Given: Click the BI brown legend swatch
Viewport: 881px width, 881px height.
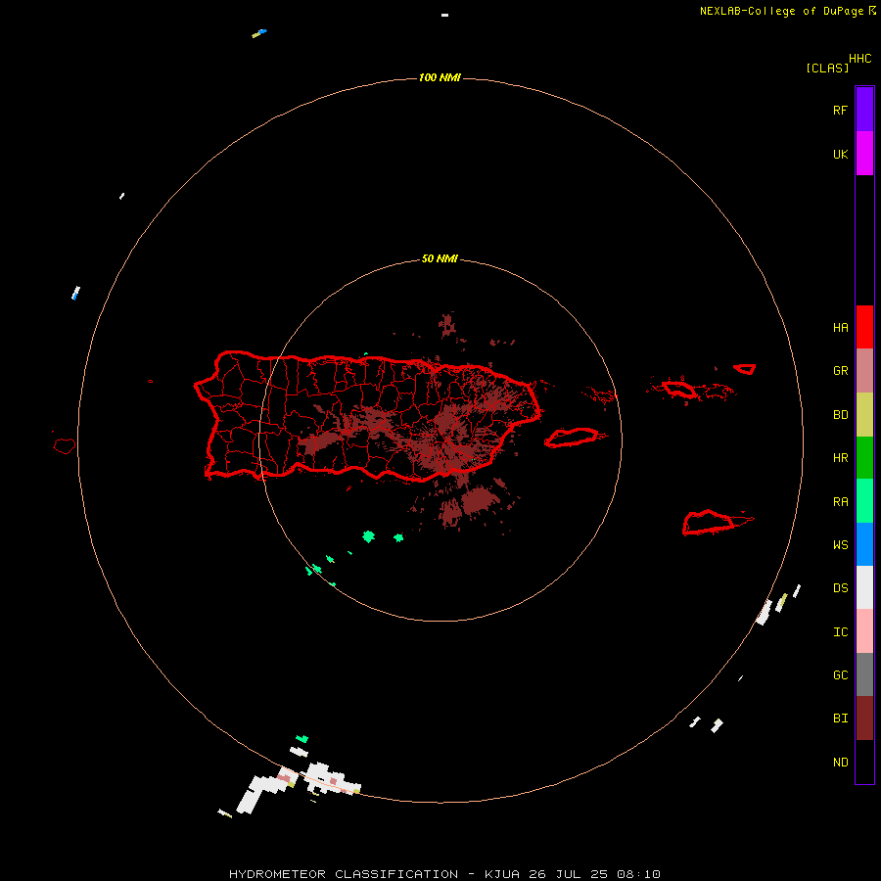Looking at the screenshot, I should pos(864,719).
